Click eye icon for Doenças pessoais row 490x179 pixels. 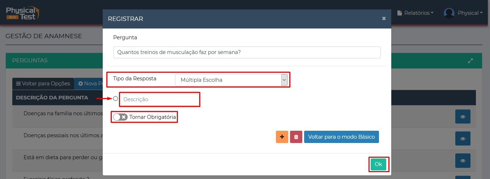pos(463,139)
